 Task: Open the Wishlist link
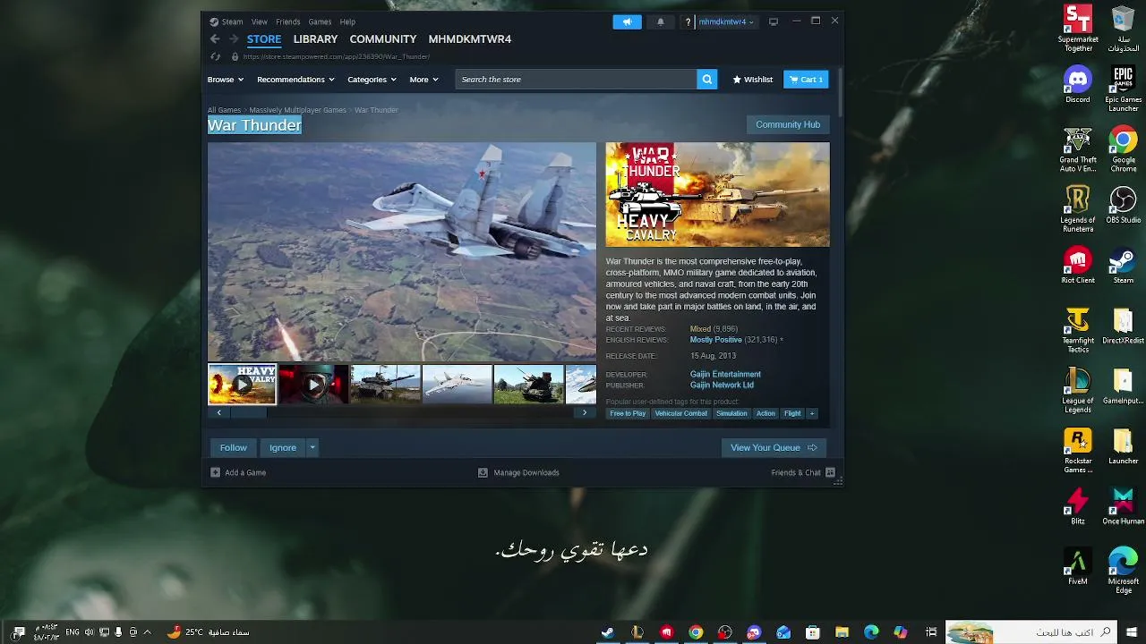[752, 80]
